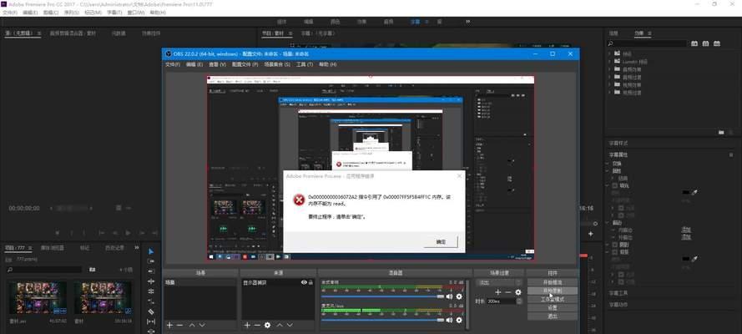Click the Project panel search field

(x=43, y=270)
